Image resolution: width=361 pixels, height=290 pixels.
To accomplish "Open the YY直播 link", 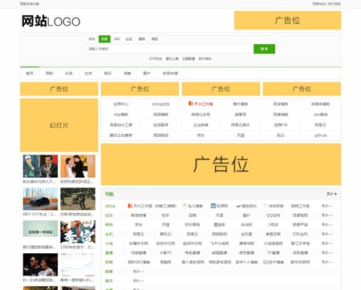I will [x=273, y=252].
